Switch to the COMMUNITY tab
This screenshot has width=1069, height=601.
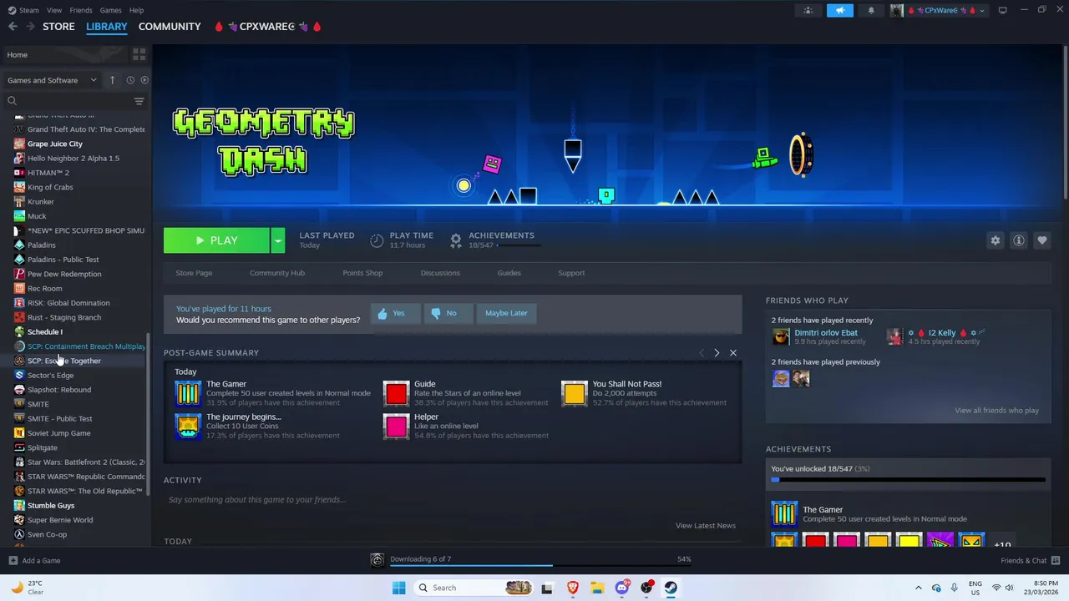pyautogui.click(x=170, y=27)
